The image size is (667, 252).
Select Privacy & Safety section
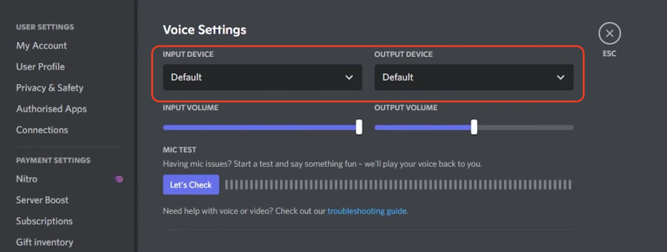click(x=50, y=88)
